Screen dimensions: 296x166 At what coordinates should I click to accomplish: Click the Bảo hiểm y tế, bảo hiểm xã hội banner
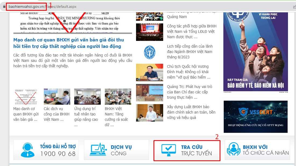point(256,52)
